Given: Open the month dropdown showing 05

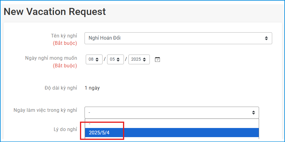Looking at the screenshot, I should [x=115, y=59].
